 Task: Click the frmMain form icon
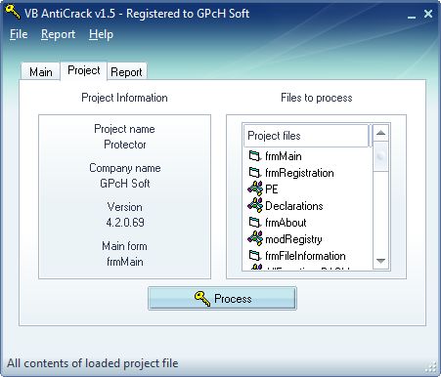(254, 156)
